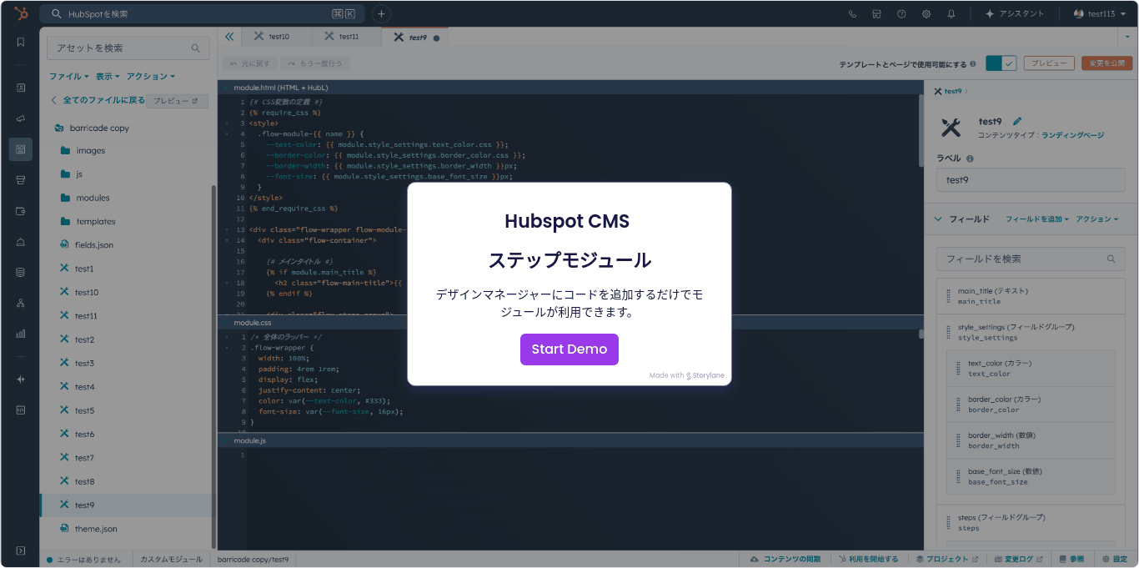Click the 参照 item in status bar
Viewport: 1139px width, 568px height.
[1071, 559]
